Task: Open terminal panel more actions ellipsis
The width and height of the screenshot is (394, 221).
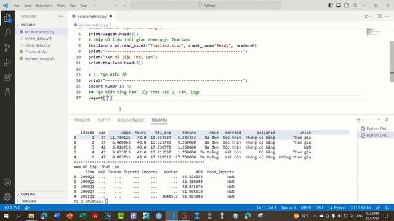Action: coord(371,120)
